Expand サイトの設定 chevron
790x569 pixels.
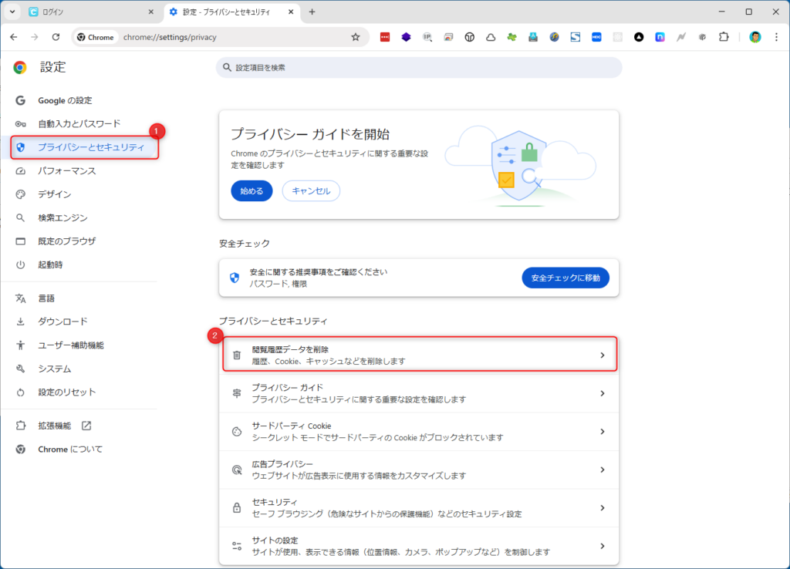[603, 546]
